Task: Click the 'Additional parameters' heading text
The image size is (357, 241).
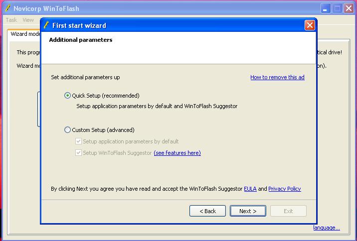Action: click(x=81, y=40)
